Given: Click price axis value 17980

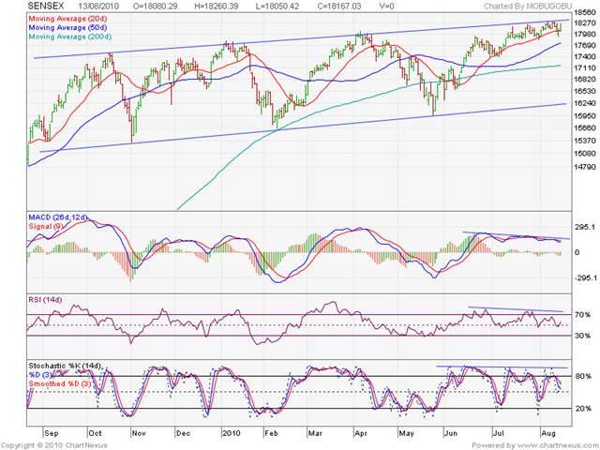Looking at the screenshot, I should [x=584, y=35].
